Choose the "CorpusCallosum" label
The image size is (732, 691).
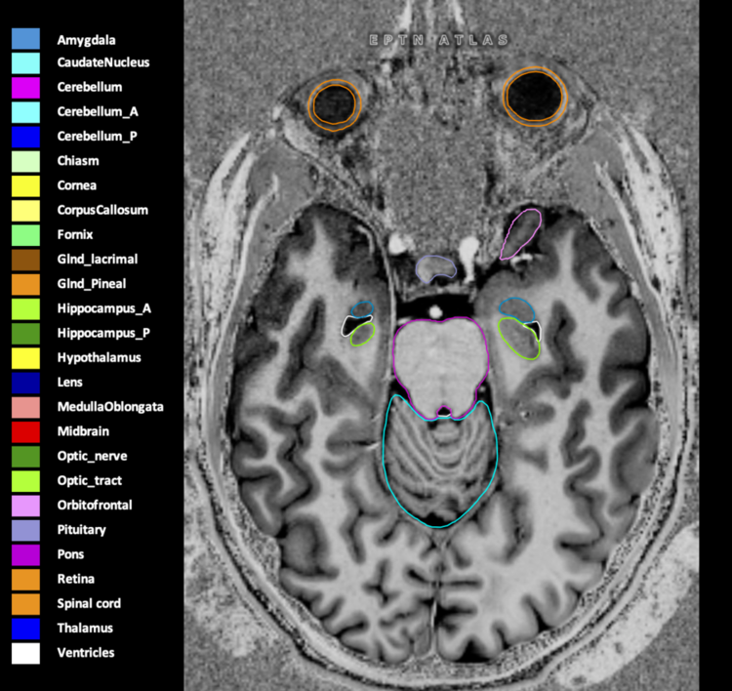tap(102, 211)
